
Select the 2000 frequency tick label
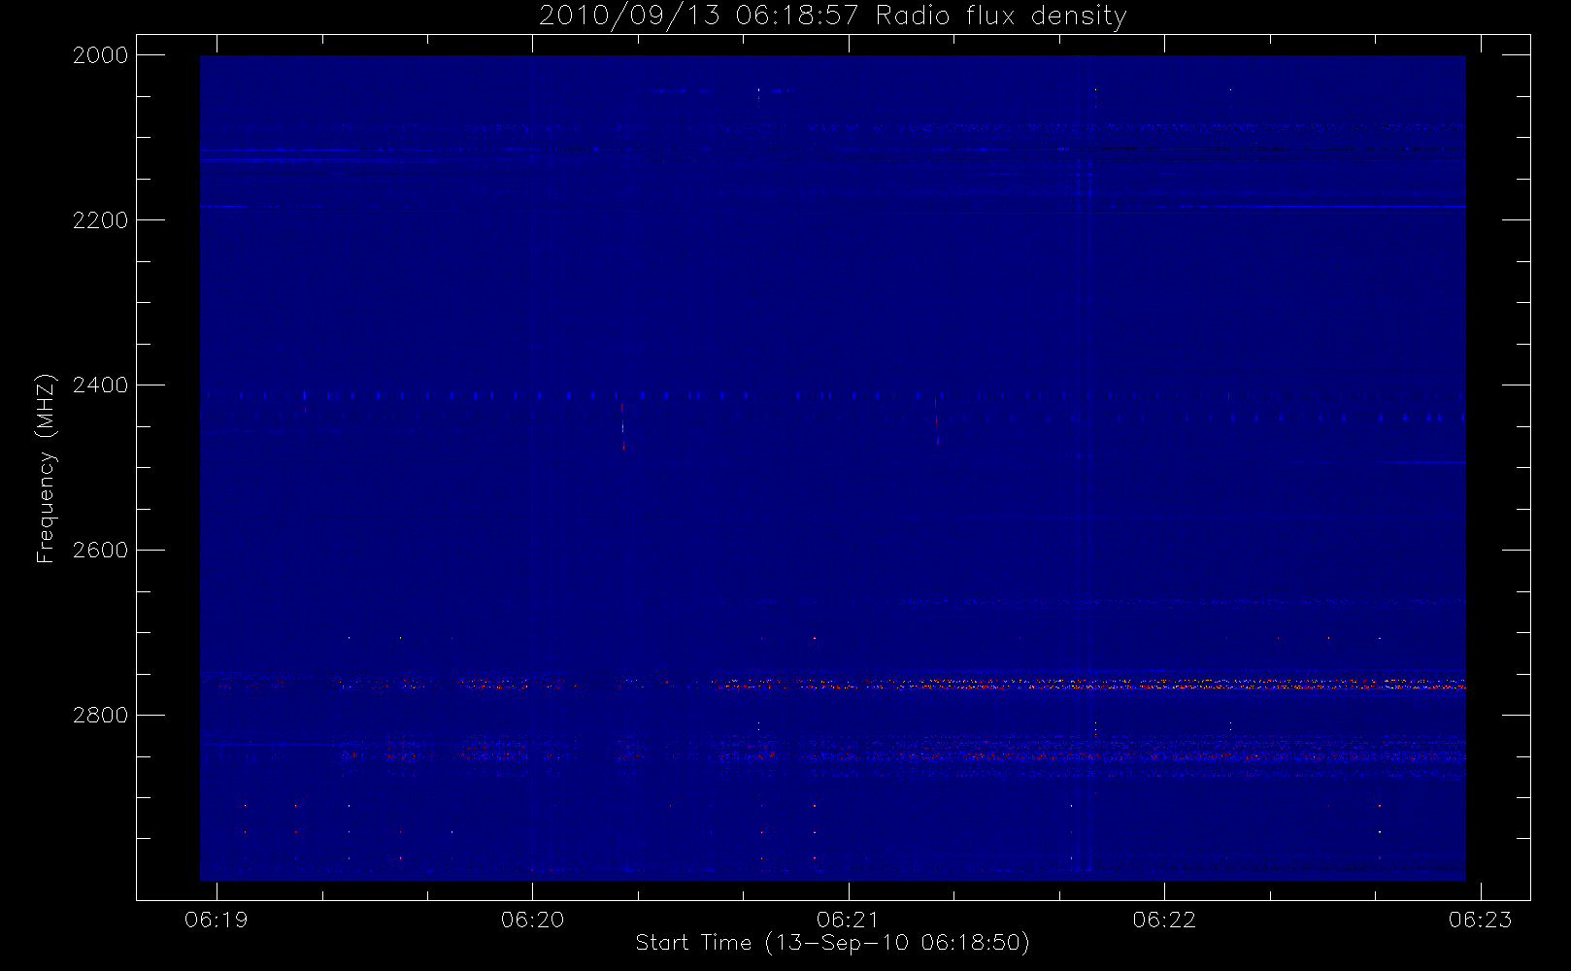[x=101, y=55]
